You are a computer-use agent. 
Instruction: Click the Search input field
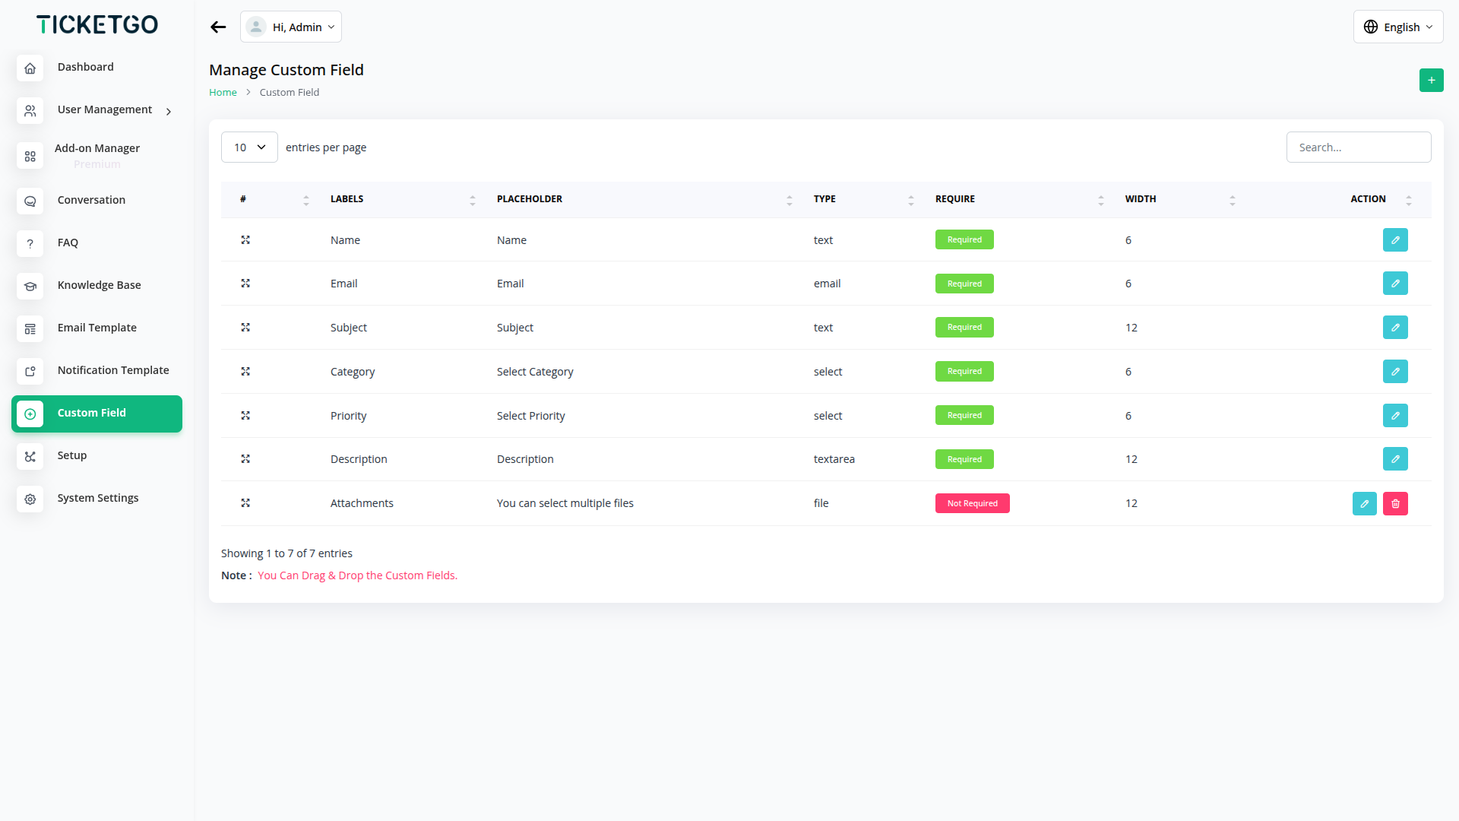[1358, 147]
